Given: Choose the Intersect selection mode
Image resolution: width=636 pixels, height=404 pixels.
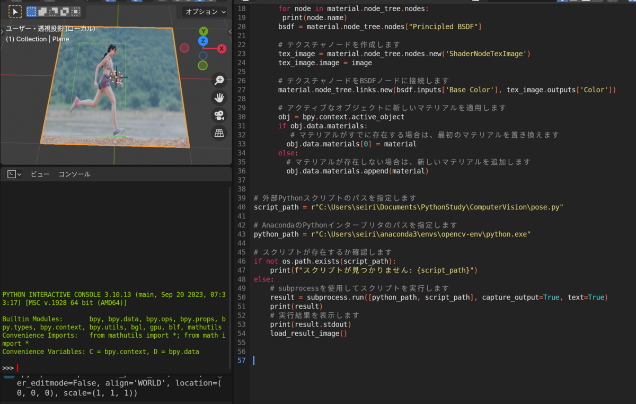Looking at the screenshot, I should tap(76, 11).
